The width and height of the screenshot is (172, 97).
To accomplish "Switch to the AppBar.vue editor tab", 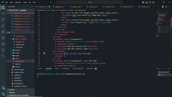I will click(60, 7).
